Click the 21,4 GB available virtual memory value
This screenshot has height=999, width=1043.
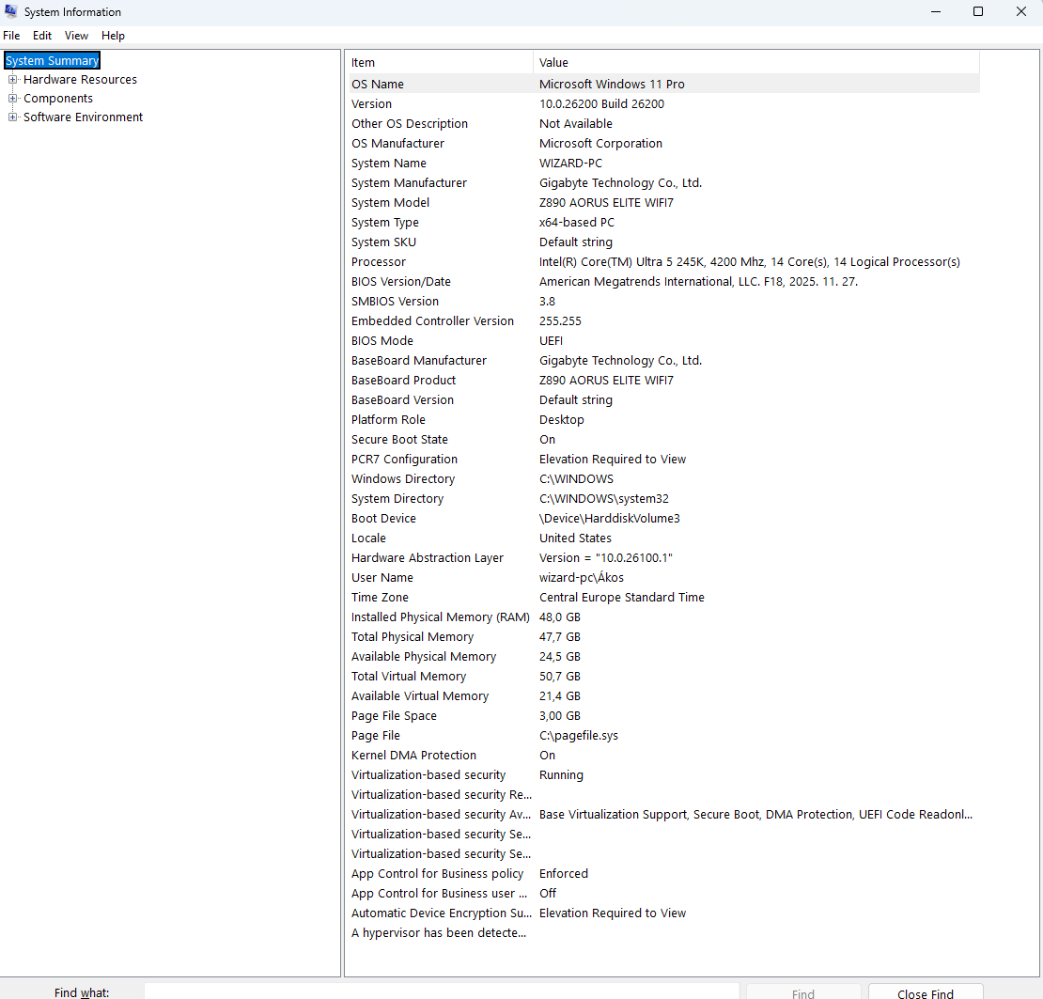click(559, 695)
